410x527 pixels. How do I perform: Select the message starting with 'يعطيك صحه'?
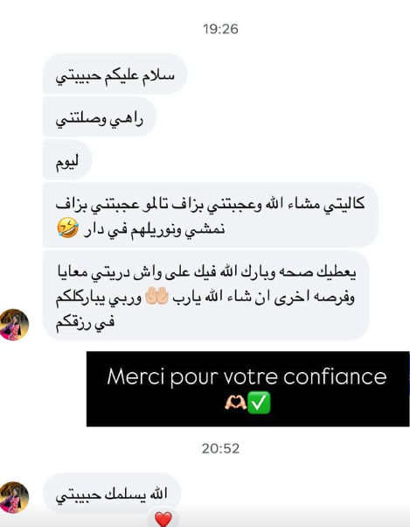(x=206, y=296)
